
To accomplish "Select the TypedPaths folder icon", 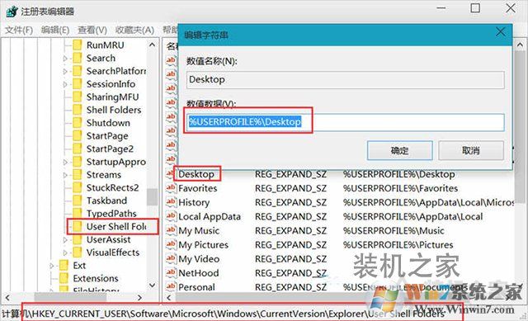I will pyautogui.click(x=78, y=213).
